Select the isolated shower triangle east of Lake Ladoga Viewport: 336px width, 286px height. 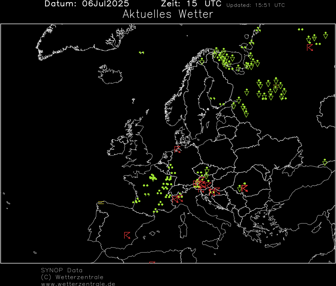pyautogui.click(x=247, y=92)
